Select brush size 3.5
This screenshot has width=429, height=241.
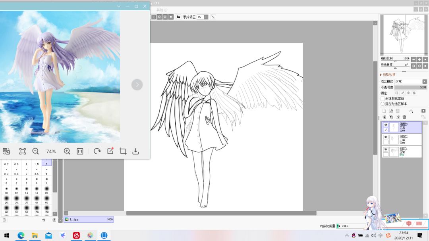point(37,171)
